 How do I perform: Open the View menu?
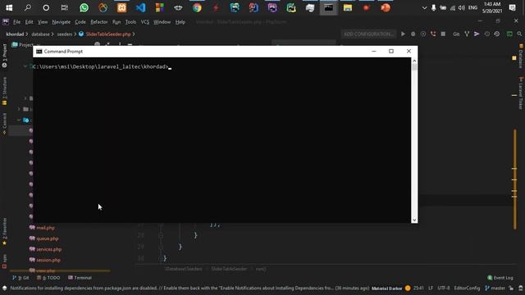tap(43, 22)
